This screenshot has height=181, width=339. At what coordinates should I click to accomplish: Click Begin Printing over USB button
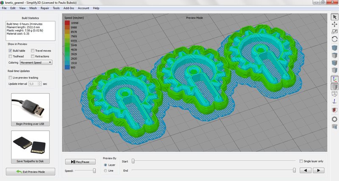point(30,110)
